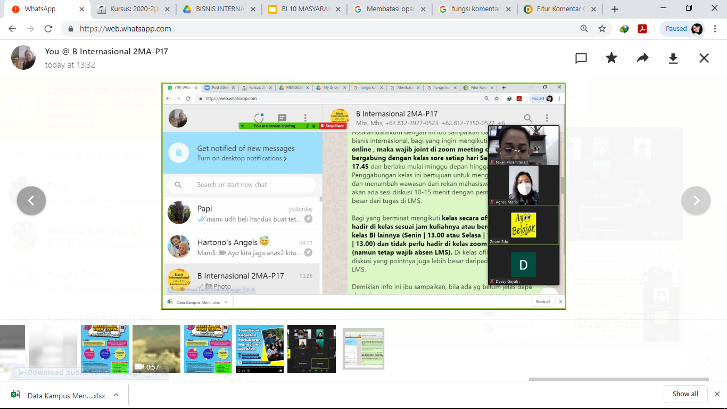
Task: Open the zoom magnifier in address bar
Action: pos(584,29)
